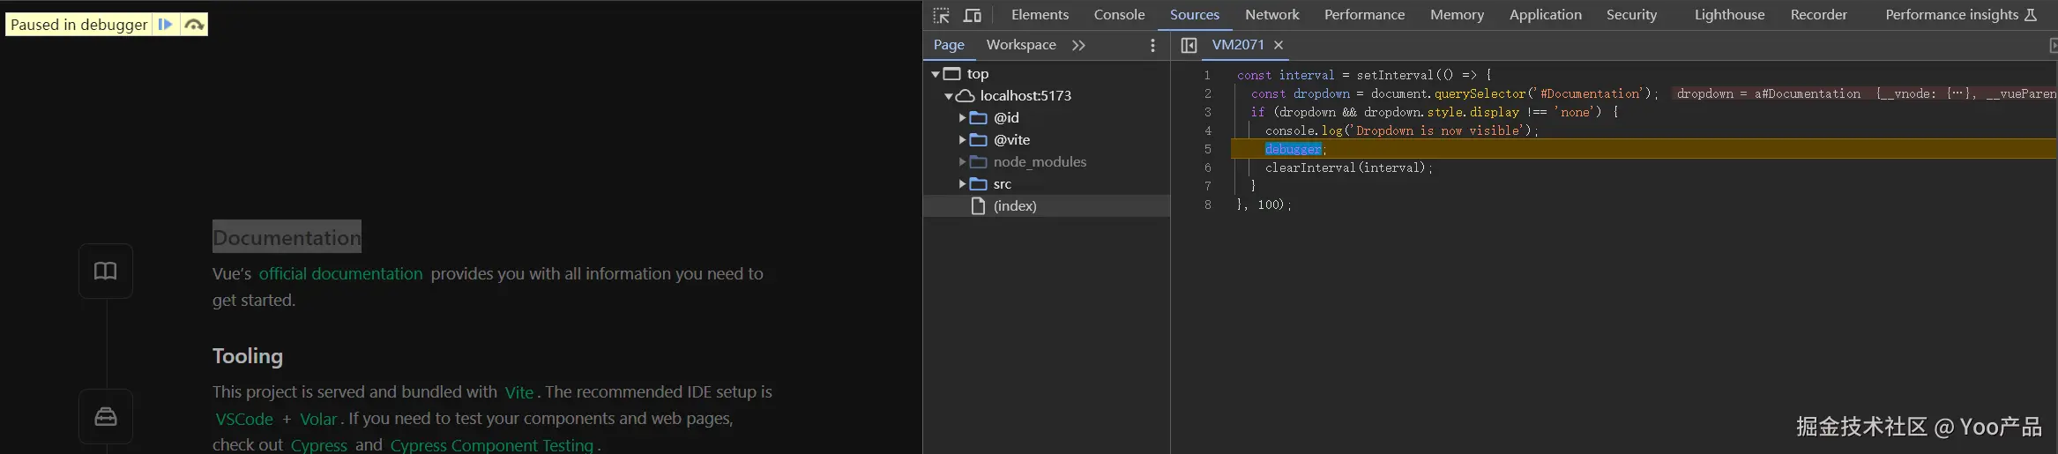
Task: Switch to the Workspace navigator tab
Action: pyautogui.click(x=1020, y=45)
